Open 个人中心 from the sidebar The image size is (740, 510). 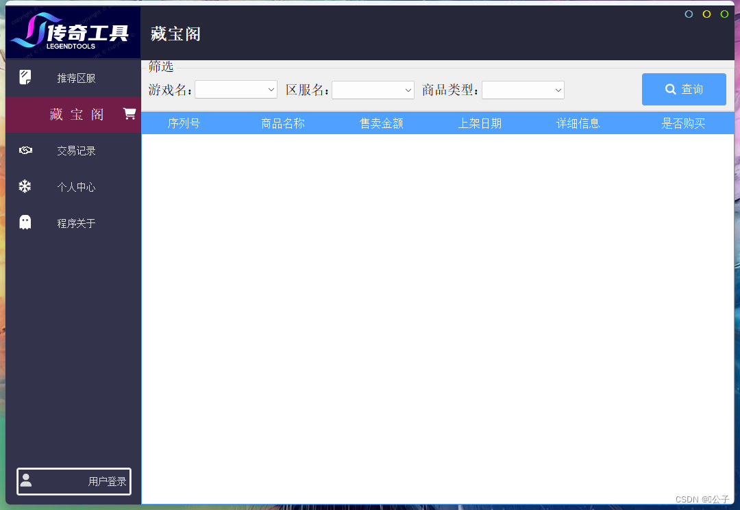pyautogui.click(x=75, y=186)
